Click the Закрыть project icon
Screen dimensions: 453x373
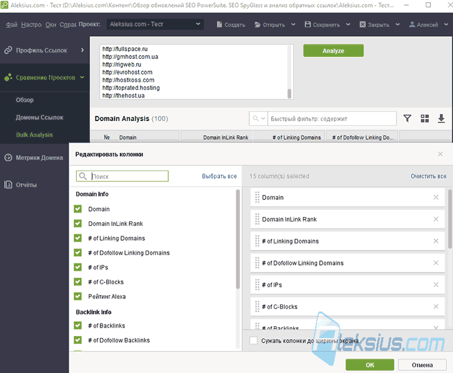362,25
